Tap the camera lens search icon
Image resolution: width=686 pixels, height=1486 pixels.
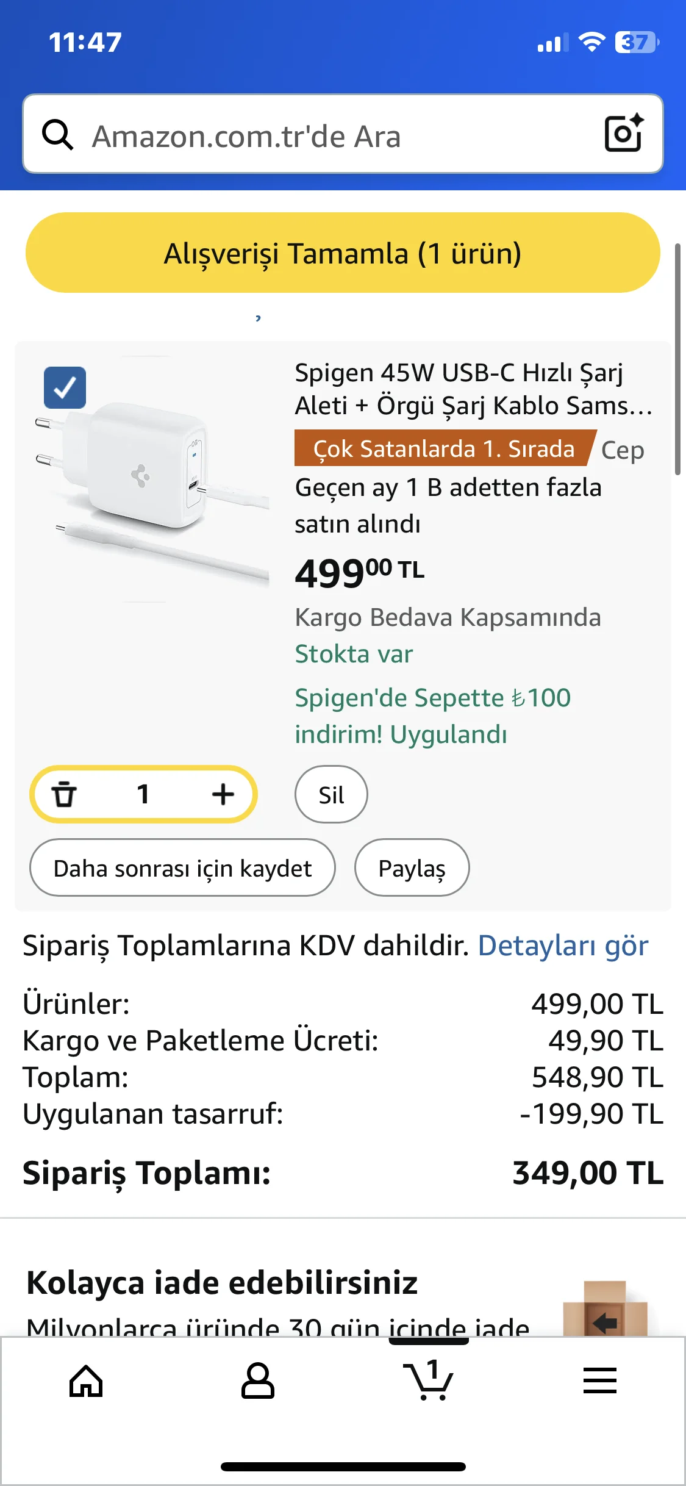(623, 134)
